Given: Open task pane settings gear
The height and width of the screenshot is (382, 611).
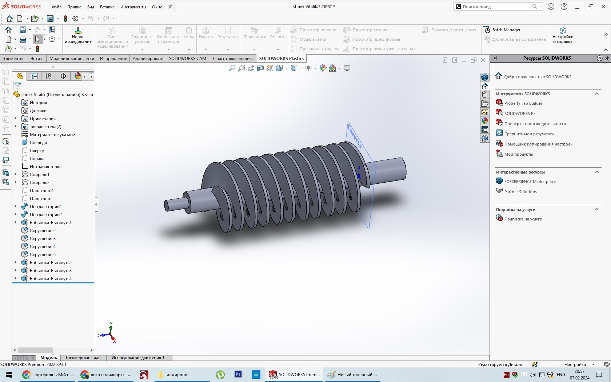Looking at the screenshot, I should point(599,58).
